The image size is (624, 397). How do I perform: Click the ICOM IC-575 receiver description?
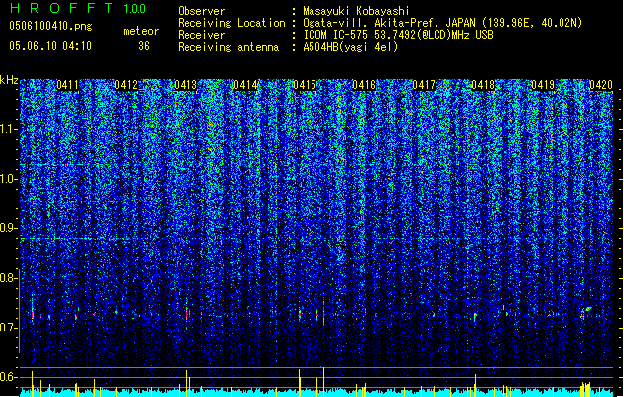[x=398, y=35]
